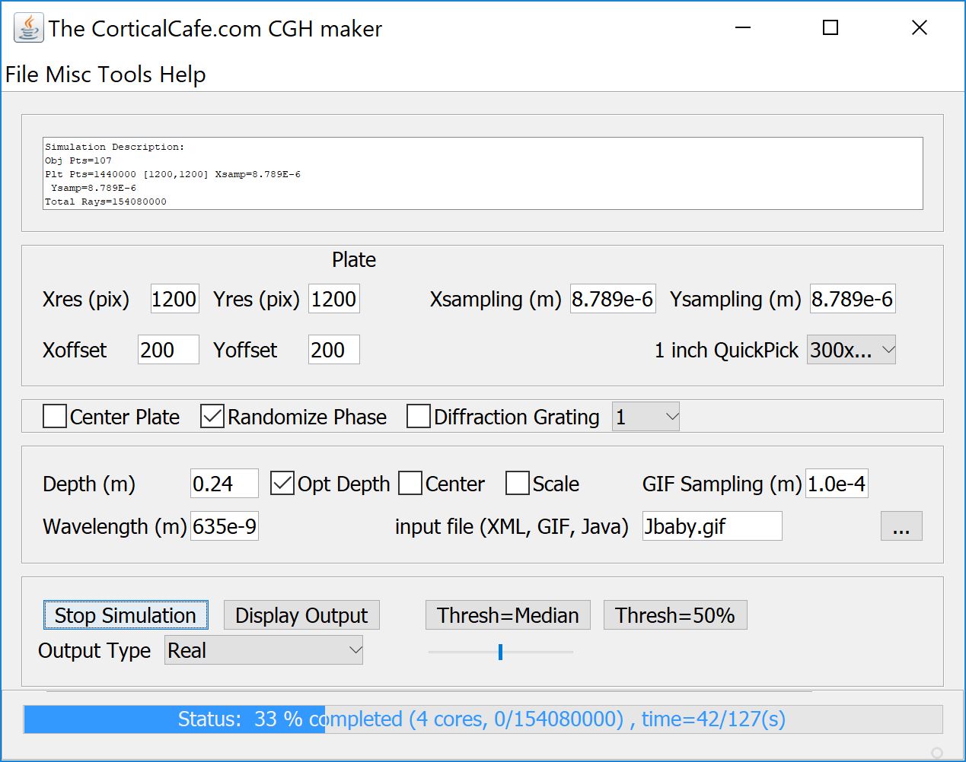This screenshot has height=762, width=966.
Task: Expand the 1 inch QuickPick dropdown
Action: tap(851, 350)
